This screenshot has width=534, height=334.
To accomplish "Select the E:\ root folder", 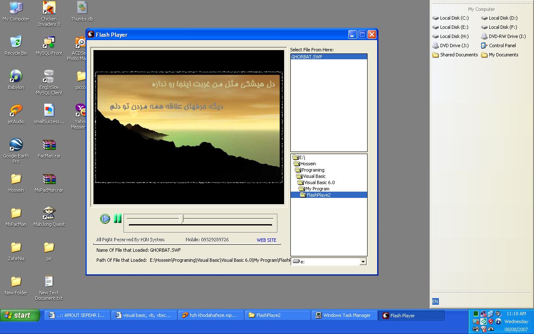I will click(x=302, y=157).
